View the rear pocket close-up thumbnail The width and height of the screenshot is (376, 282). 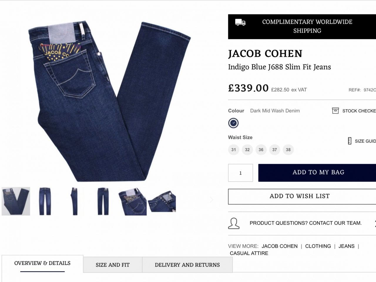pyautogui.click(x=132, y=202)
